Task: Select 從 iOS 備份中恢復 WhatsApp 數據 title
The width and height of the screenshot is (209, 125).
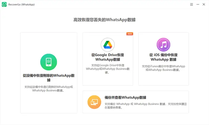Action: point(163,57)
